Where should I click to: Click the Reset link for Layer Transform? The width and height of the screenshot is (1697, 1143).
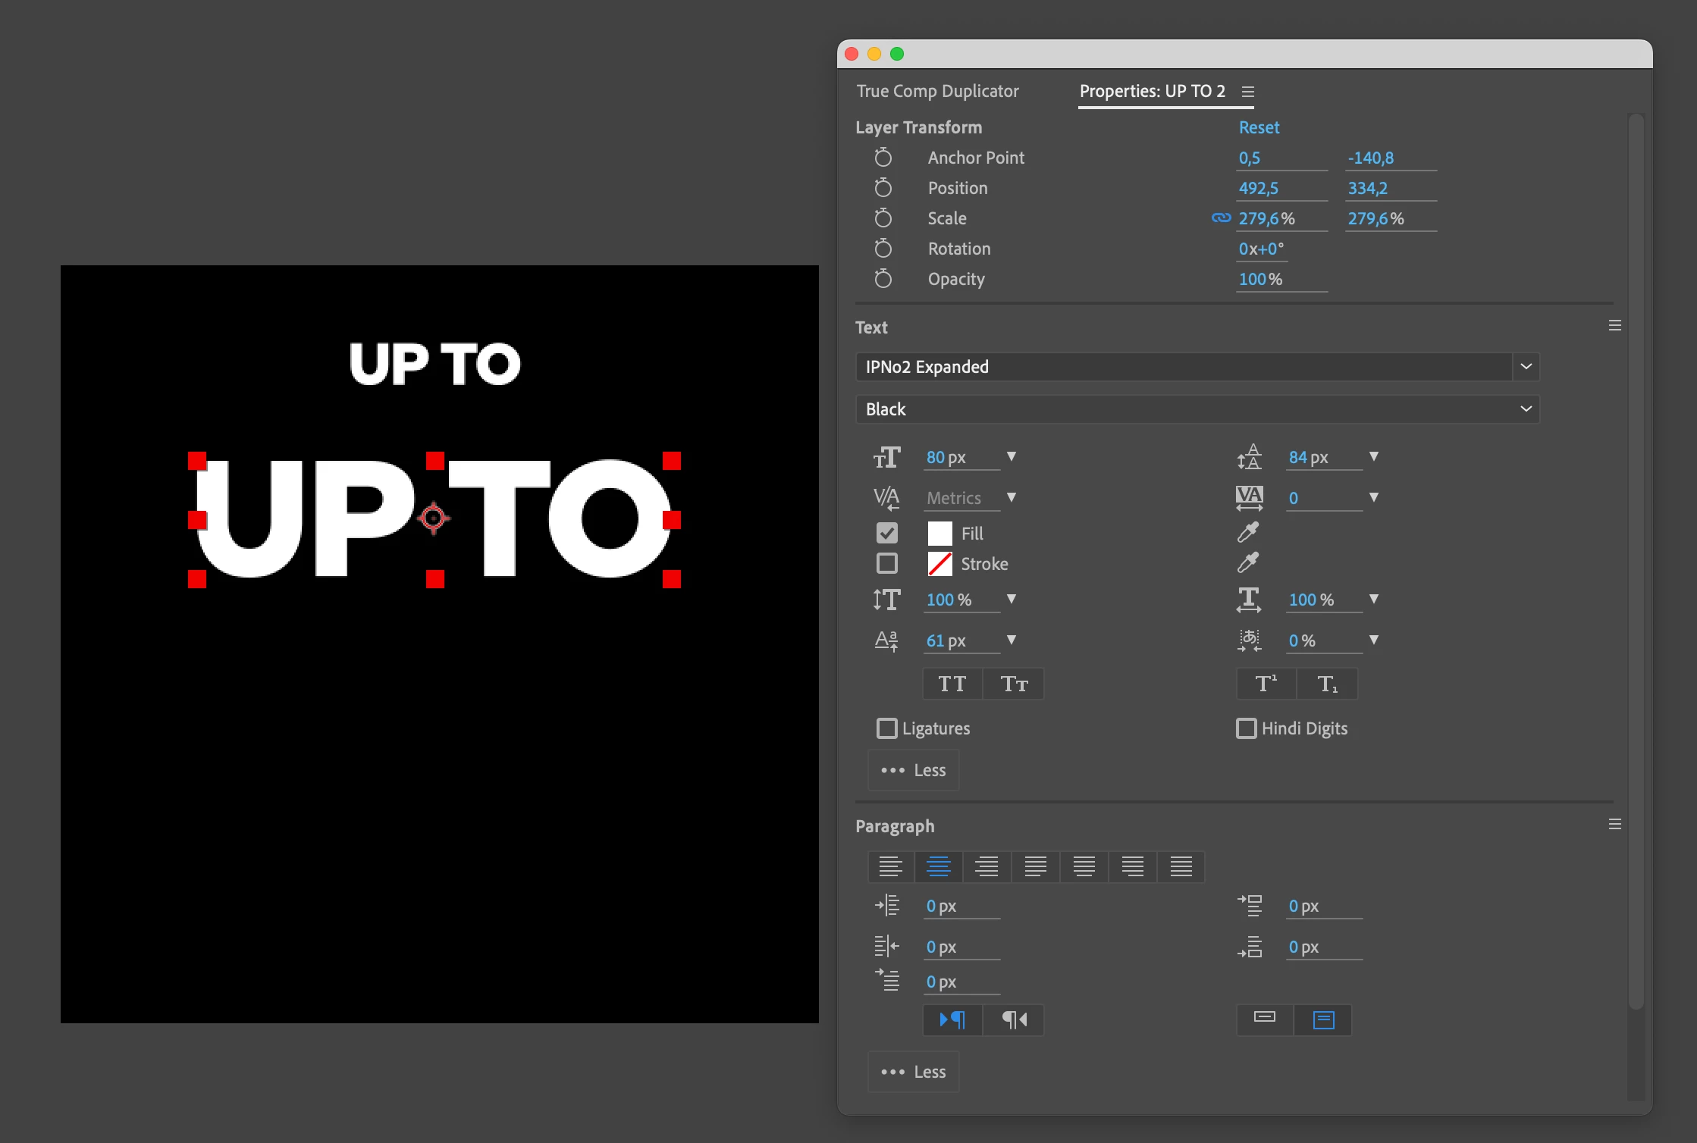point(1259,127)
